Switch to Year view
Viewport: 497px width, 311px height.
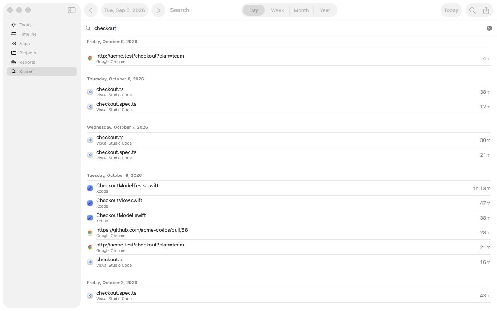tap(325, 10)
